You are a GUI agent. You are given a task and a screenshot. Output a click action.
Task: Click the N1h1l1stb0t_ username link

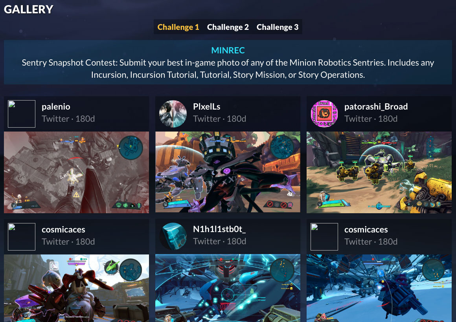tap(219, 229)
